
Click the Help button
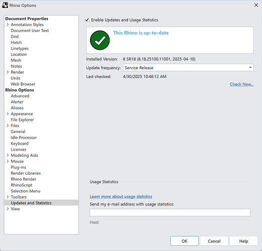tap(243, 241)
